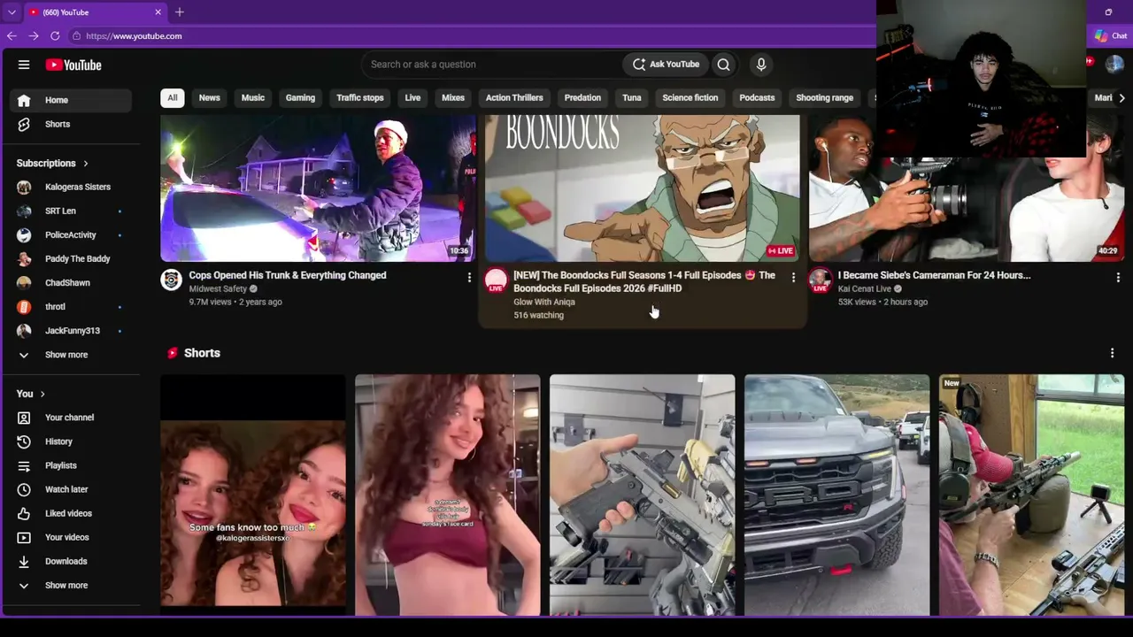Go back with the browser back arrow
1133x637 pixels.
(x=12, y=35)
